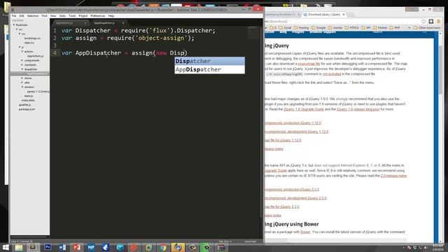The width and height of the screenshot is (448, 252).
Task: Open the Google bookmarks folder
Action: tap(318, 28)
